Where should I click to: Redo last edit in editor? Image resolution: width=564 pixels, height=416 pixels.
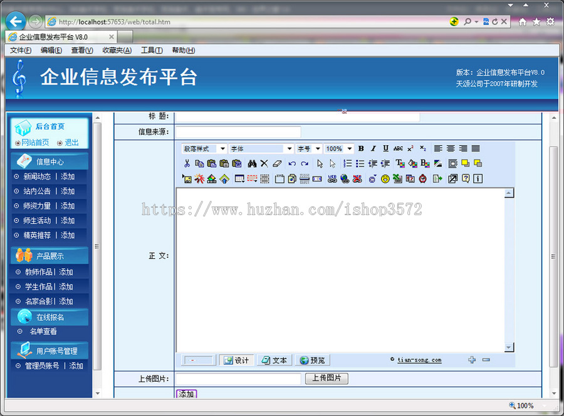[305, 164]
